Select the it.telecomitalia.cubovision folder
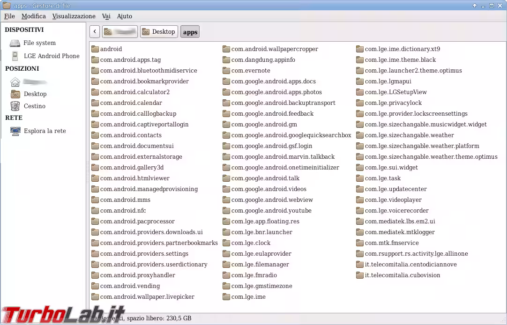Viewport: 507px width, 325px height. (x=402, y=275)
